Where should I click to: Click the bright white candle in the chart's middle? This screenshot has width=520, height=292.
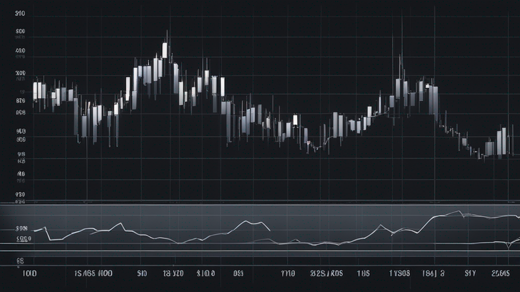[295, 120]
